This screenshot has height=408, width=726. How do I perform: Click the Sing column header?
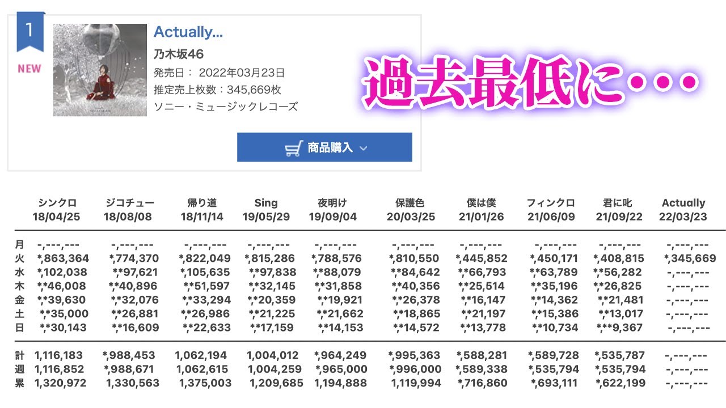(x=266, y=203)
